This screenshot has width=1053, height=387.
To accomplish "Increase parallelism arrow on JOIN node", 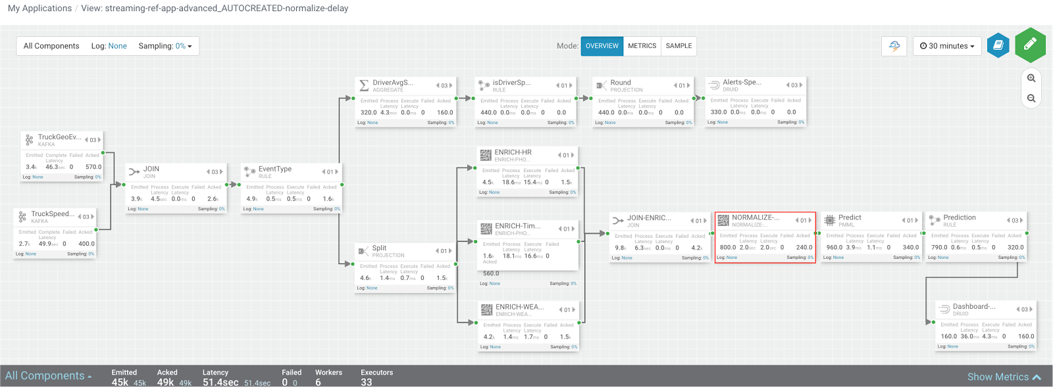I will (222, 171).
